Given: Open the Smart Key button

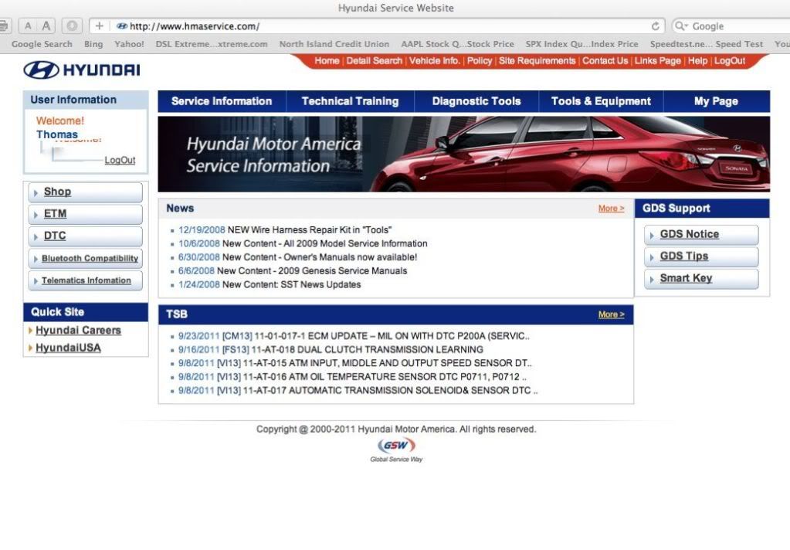Looking at the screenshot, I should 701,280.
